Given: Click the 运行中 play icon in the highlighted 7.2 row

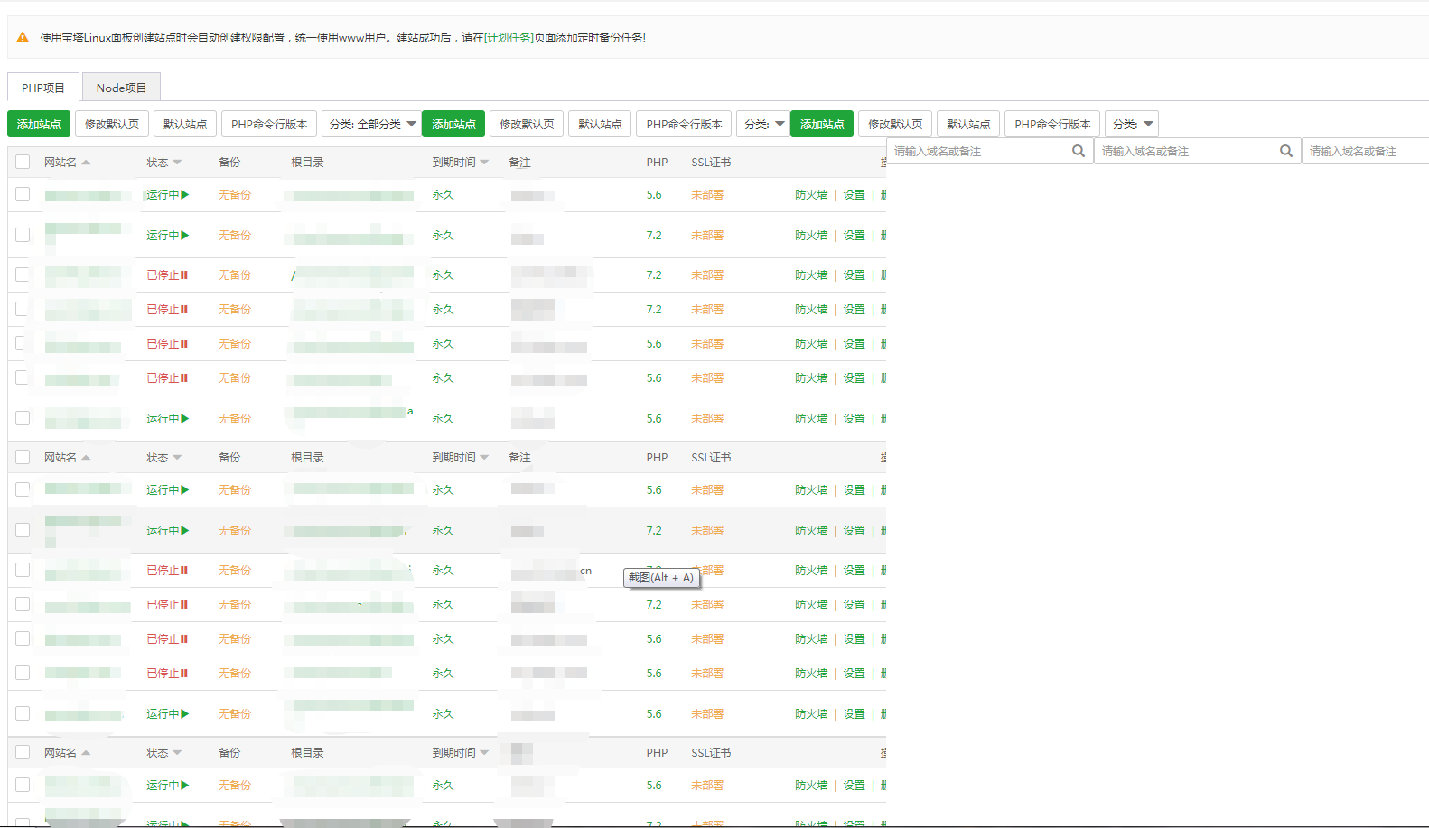Looking at the screenshot, I should pyautogui.click(x=185, y=530).
